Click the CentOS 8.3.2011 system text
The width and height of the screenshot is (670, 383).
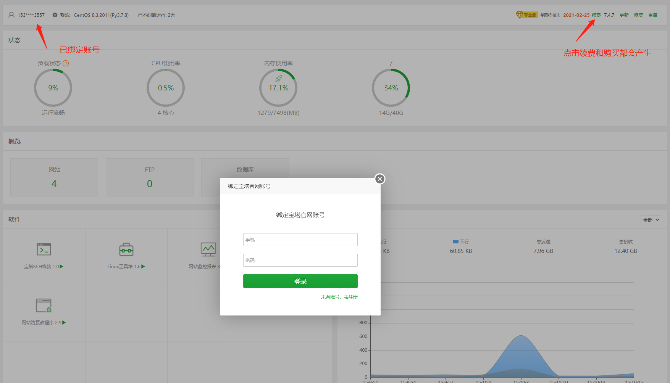pos(101,15)
